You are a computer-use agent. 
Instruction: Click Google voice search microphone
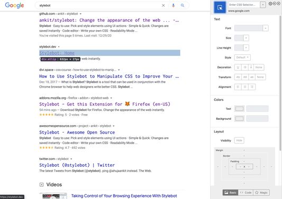(x=173, y=5)
